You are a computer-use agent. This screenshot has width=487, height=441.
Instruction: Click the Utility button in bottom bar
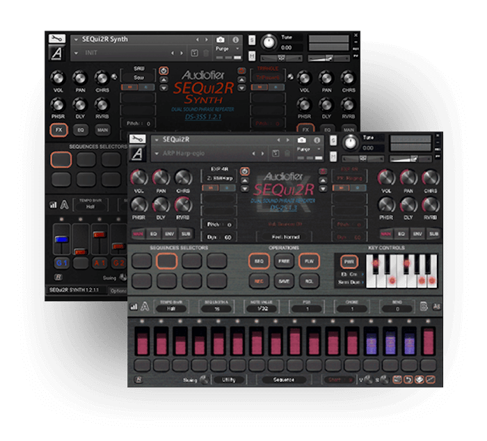click(x=229, y=380)
